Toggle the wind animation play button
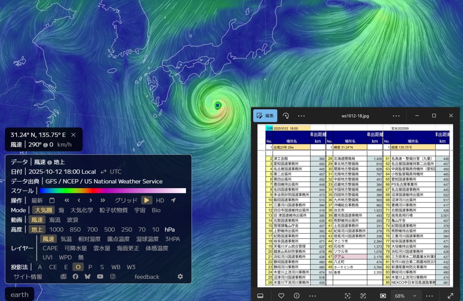Screen dimensions: 463x301 click(x=146, y=200)
